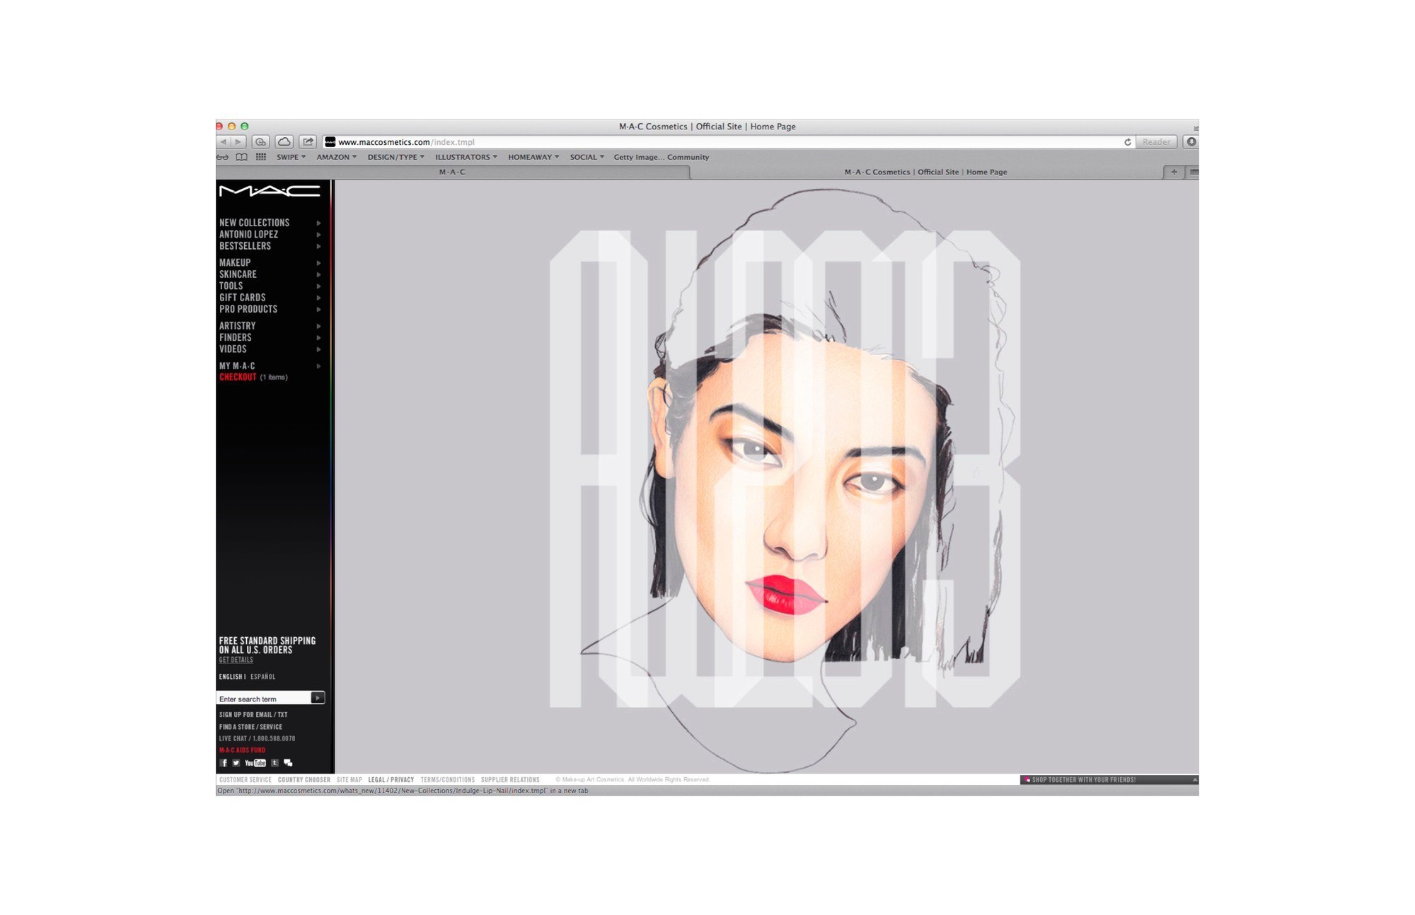Image resolution: width=1415 pixels, height=915 pixels.
Task: Click the Safari back arrow button
Action: (x=223, y=142)
